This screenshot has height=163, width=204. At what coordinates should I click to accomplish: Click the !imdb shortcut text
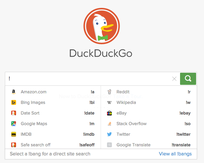89,134
